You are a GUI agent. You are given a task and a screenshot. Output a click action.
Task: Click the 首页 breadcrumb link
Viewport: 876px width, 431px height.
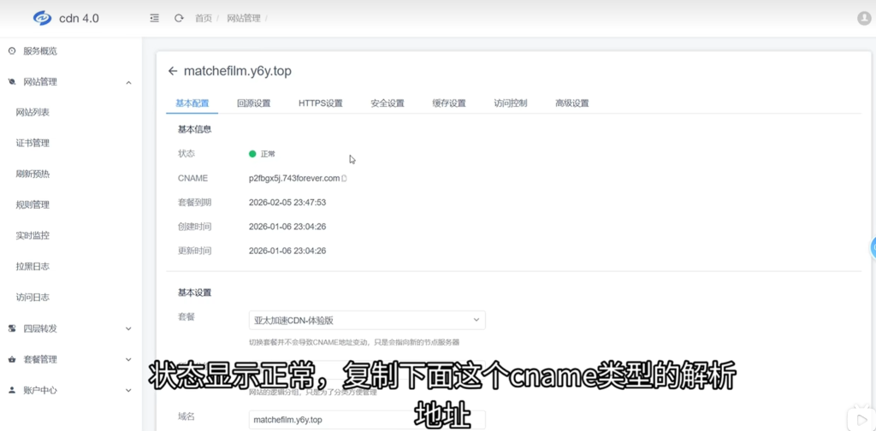(204, 19)
